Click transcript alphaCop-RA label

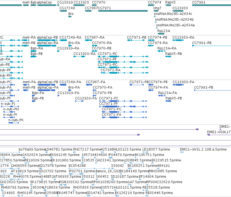[x=48, y=43]
